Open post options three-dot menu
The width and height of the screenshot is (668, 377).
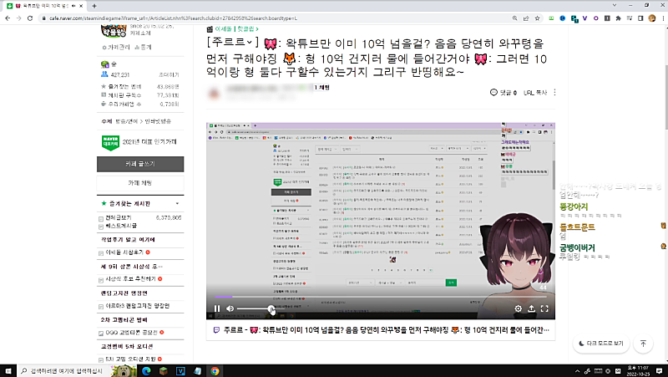[x=554, y=92]
